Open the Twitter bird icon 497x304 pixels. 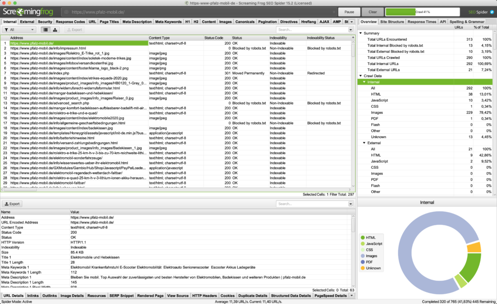click(x=492, y=12)
